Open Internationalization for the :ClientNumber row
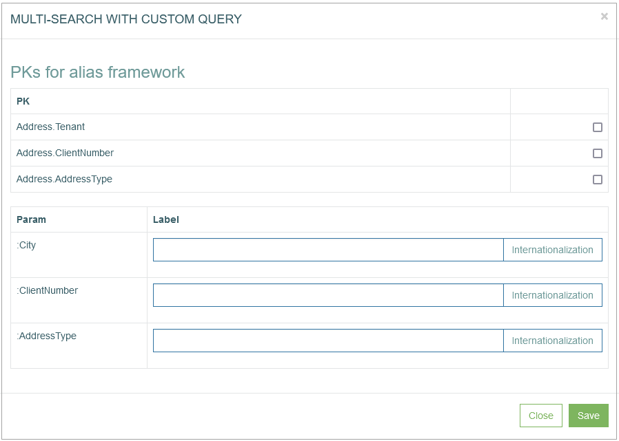Image resolution: width=619 pixels, height=441 pixels. (553, 294)
